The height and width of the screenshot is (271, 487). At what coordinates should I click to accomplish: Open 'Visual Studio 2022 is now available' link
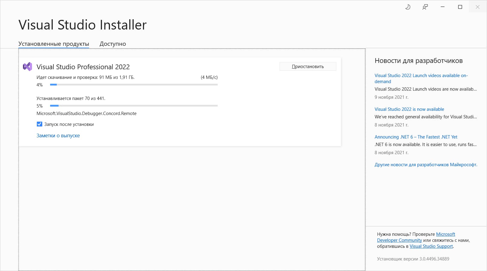pyautogui.click(x=409, y=109)
